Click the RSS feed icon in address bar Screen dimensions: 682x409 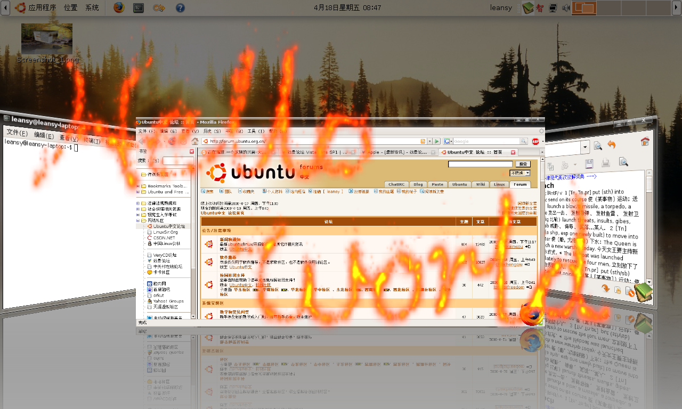pyautogui.click(x=423, y=141)
